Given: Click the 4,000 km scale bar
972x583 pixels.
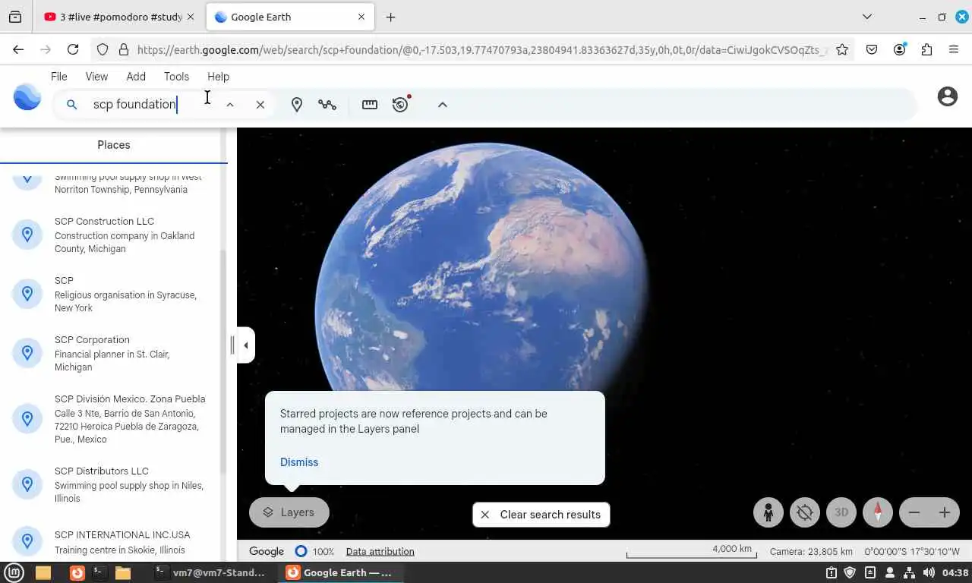Looking at the screenshot, I should (691, 552).
